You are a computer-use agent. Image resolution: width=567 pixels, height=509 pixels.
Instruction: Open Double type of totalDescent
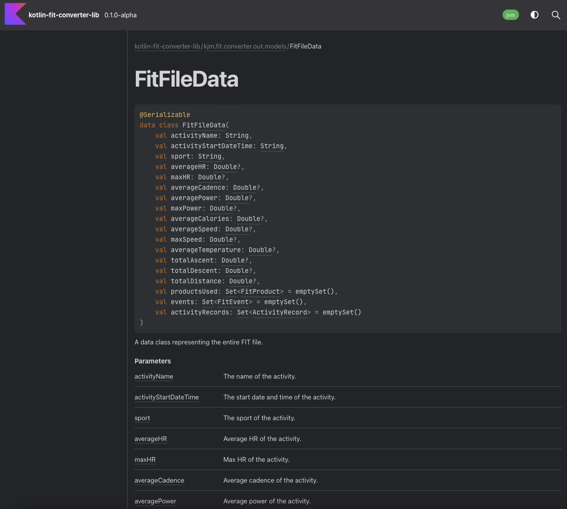click(x=237, y=271)
